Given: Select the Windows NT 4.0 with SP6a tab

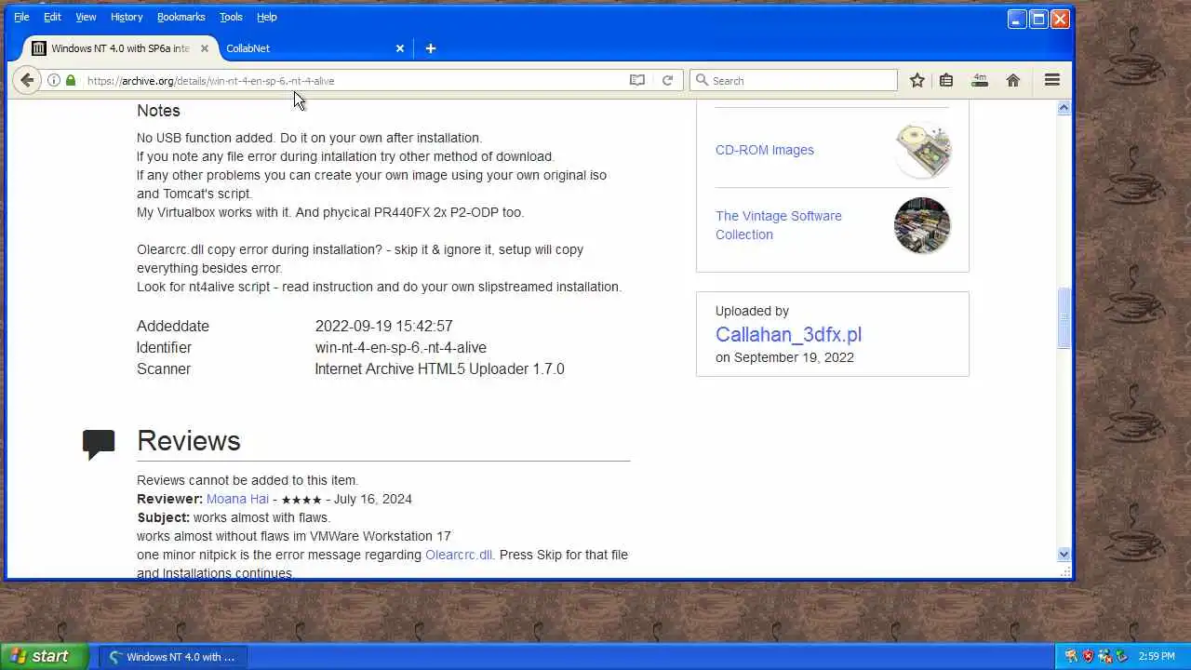Looking at the screenshot, I should coord(119,48).
